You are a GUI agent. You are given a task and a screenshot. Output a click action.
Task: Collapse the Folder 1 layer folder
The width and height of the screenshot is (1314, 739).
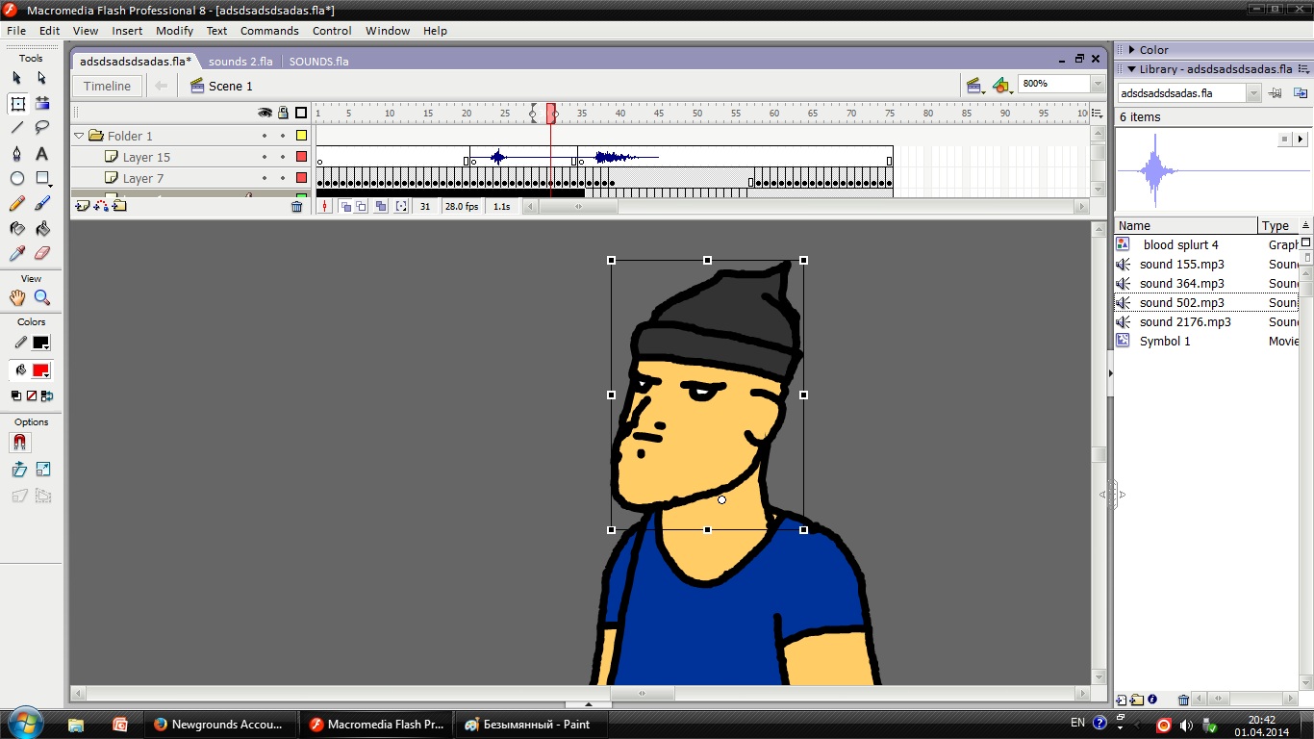click(79, 136)
